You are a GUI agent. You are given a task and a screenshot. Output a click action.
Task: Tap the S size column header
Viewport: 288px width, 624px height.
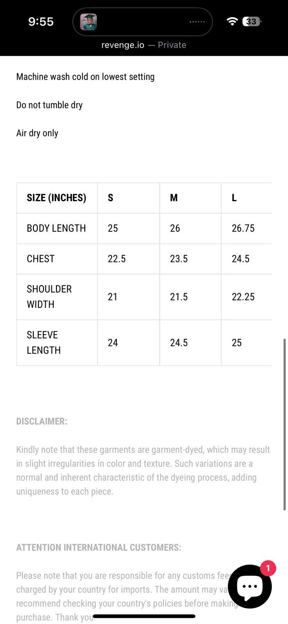[128, 198]
